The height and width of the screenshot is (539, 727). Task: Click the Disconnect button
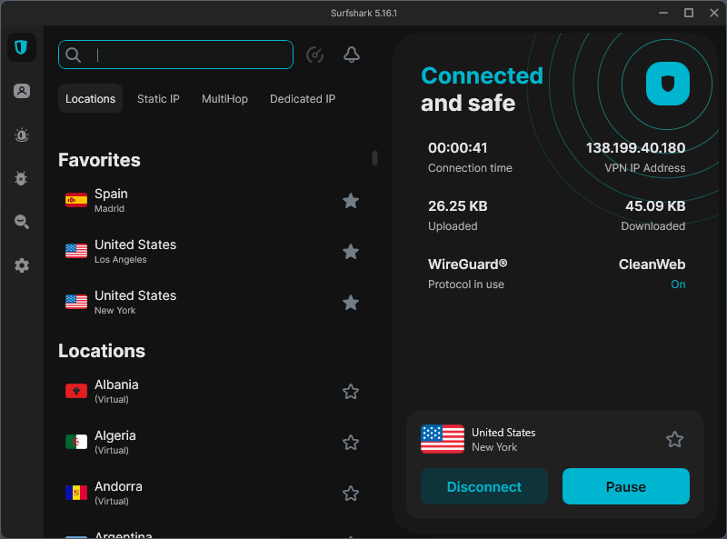tap(484, 486)
